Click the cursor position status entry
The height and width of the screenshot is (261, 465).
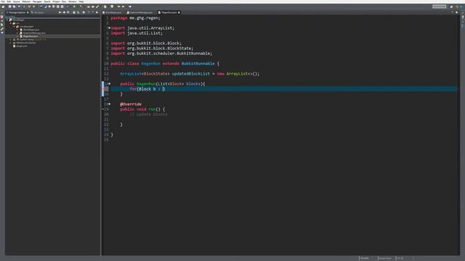pyautogui.click(x=400, y=258)
